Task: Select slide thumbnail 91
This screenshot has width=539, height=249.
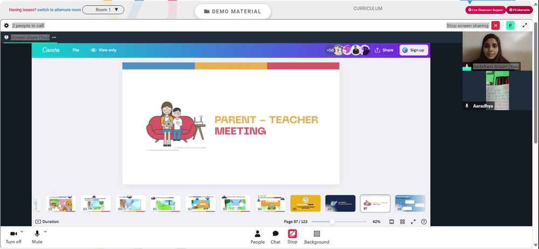Action: tap(165, 203)
